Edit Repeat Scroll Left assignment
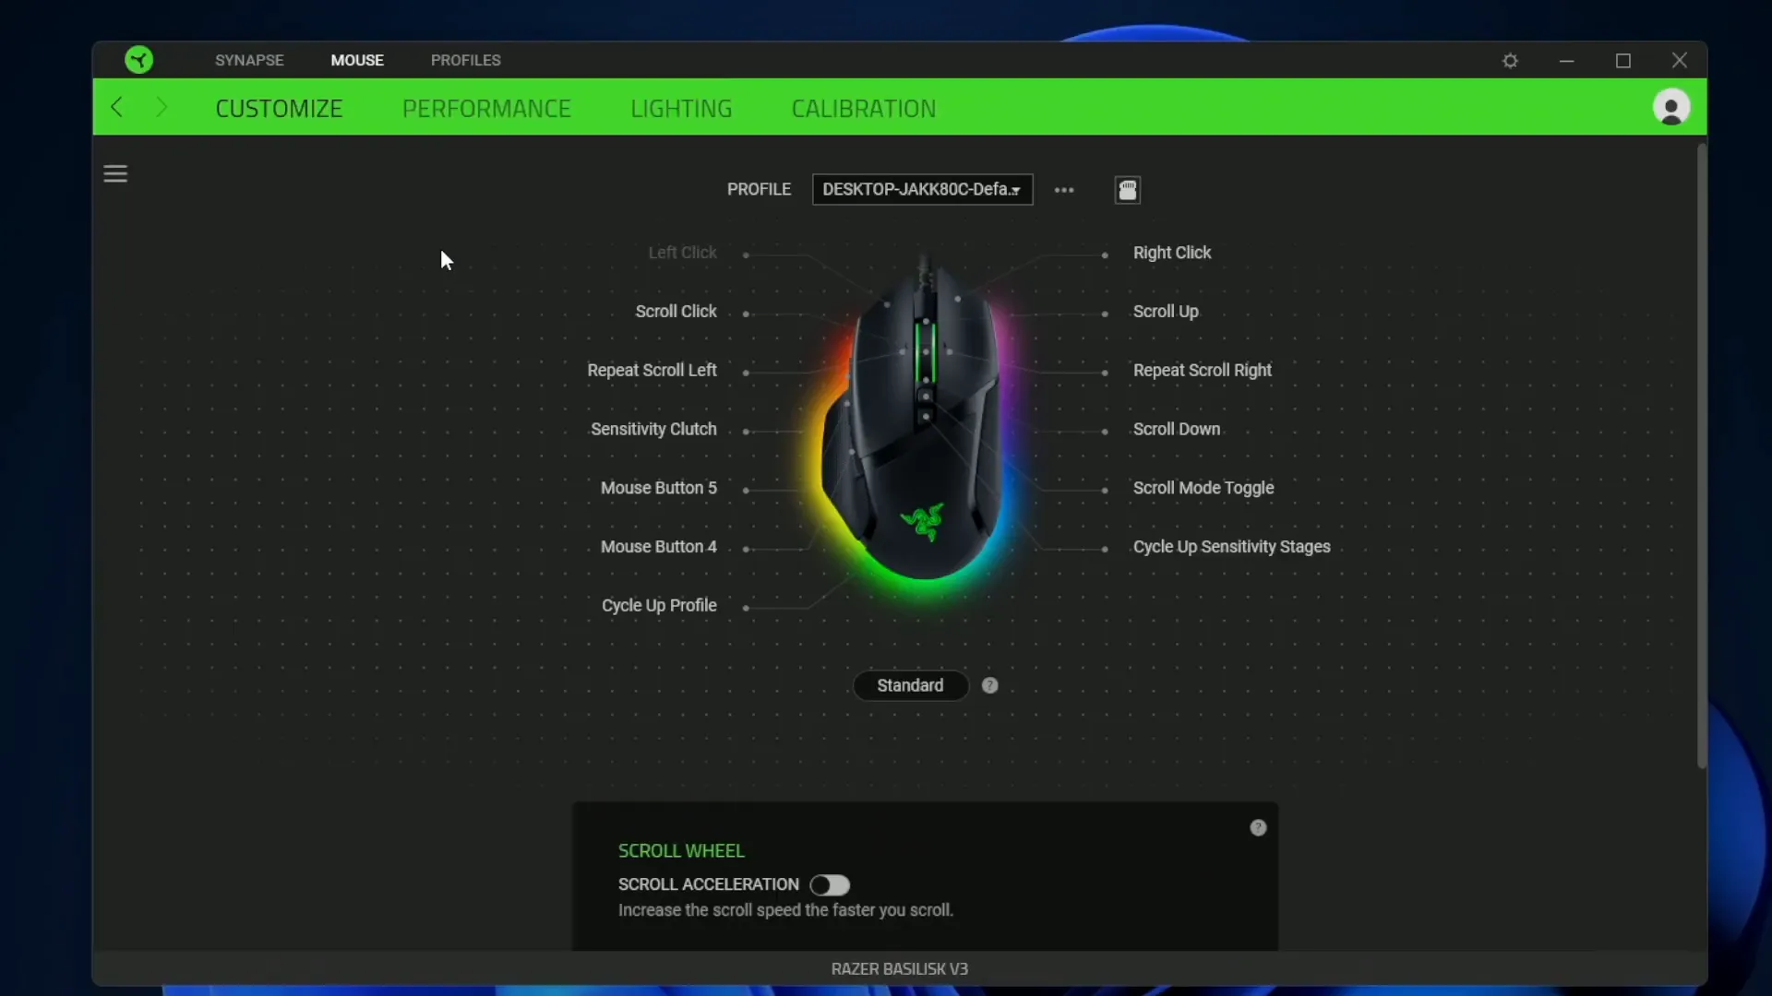This screenshot has height=996, width=1772. click(652, 370)
